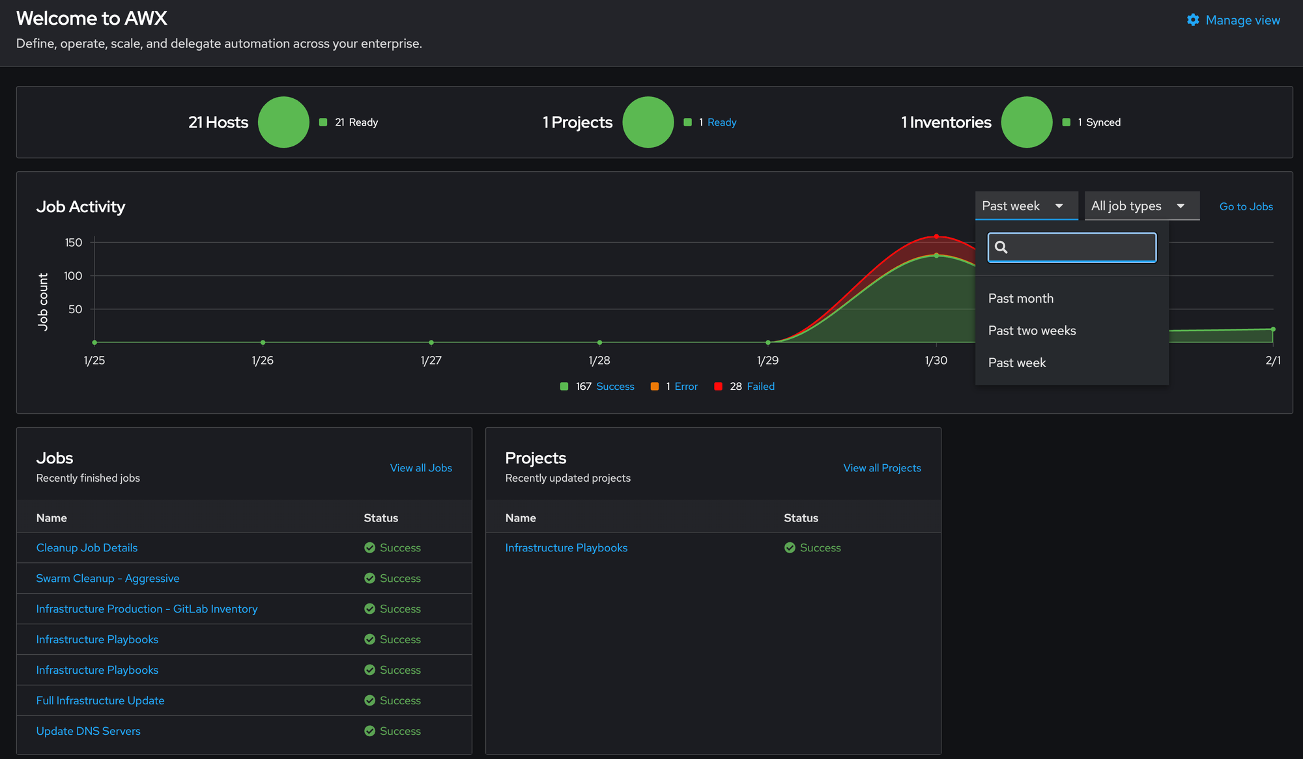Image resolution: width=1303 pixels, height=759 pixels.
Task: Click View all Projects link
Action: click(881, 468)
